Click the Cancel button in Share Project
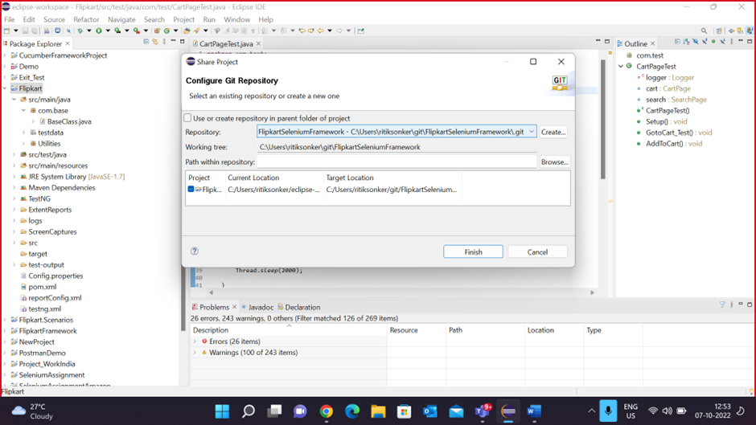Screen dimensions: 756x425 coord(537,252)
